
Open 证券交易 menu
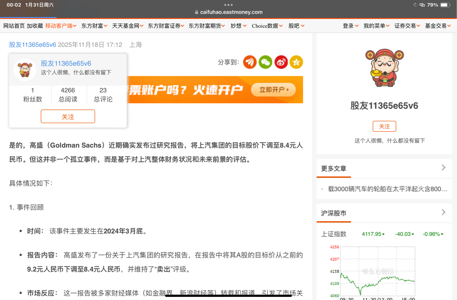(x=407, y=26)
